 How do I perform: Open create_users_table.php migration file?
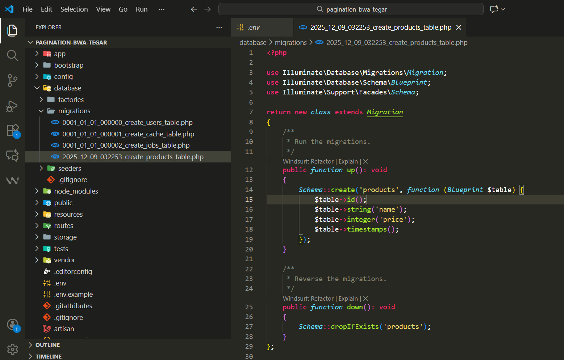click(127, 123)
